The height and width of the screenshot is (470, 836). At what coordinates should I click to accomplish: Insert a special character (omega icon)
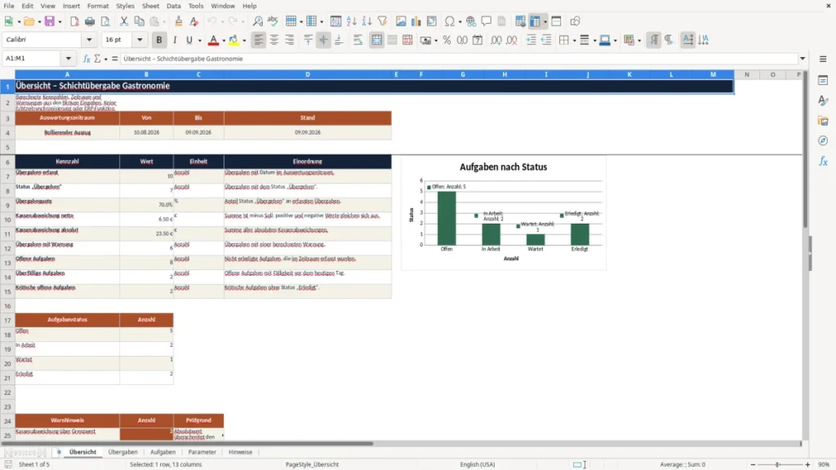(x=450, y=21)
